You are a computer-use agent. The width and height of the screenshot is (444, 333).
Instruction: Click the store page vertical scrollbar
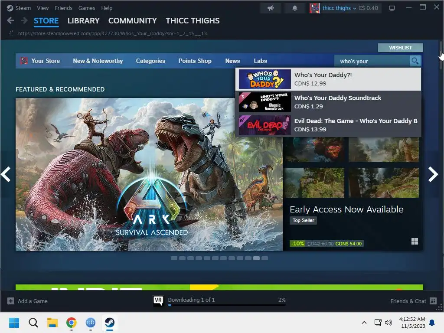point(441,55)
